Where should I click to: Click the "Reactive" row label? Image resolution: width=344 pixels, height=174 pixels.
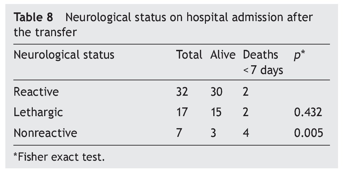(36, 92)
